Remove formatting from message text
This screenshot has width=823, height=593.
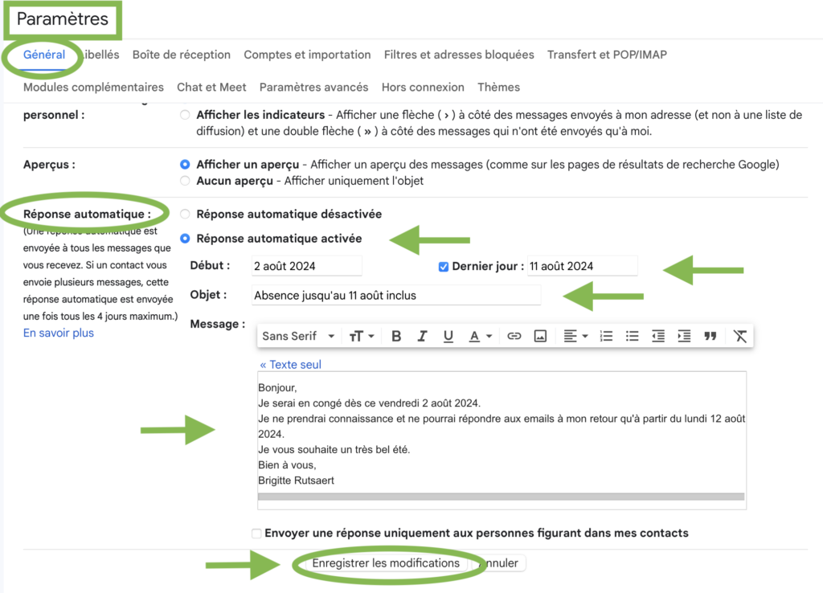coord(740,337)
